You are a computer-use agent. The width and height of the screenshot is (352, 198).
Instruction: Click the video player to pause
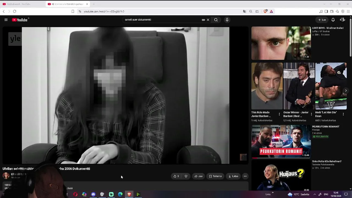[x=125, y=95]
